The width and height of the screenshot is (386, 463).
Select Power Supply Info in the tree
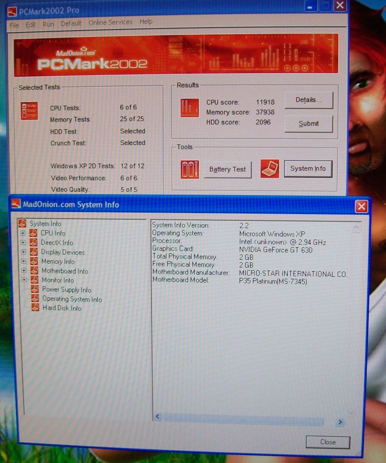point(67,289)
